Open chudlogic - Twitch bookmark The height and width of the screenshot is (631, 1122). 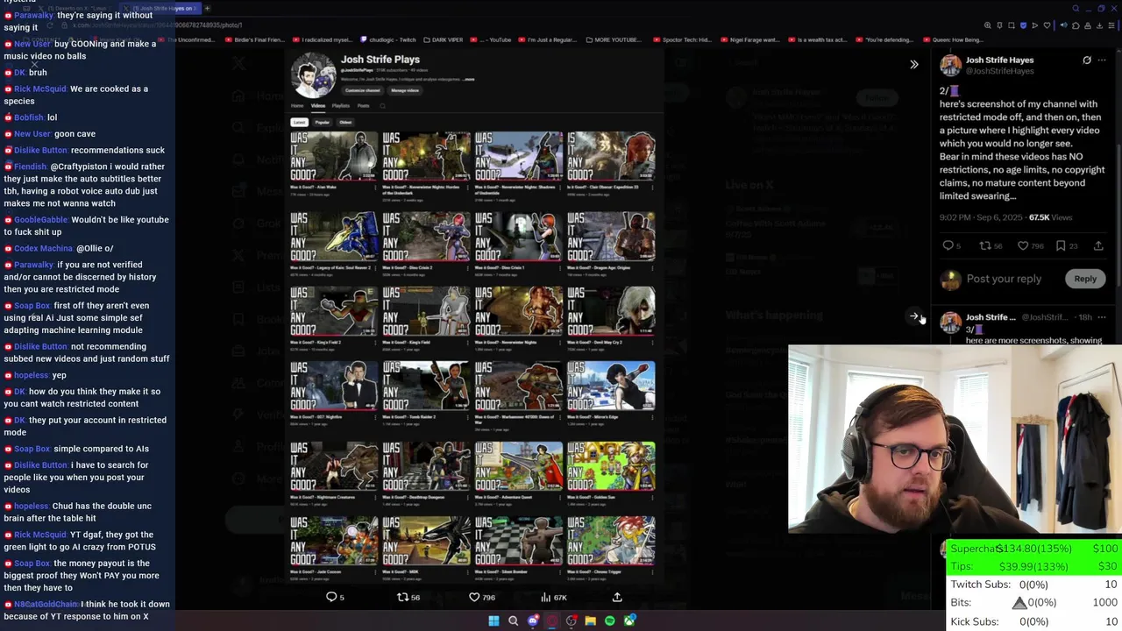(x=387, y=39)
